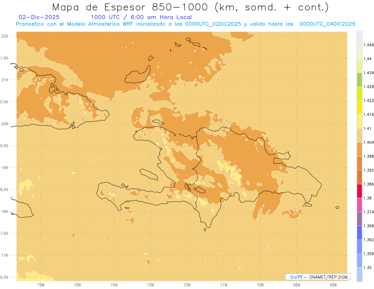Click the 1.398 legend value
374x289 pixels.
click(x=369, y=156)
